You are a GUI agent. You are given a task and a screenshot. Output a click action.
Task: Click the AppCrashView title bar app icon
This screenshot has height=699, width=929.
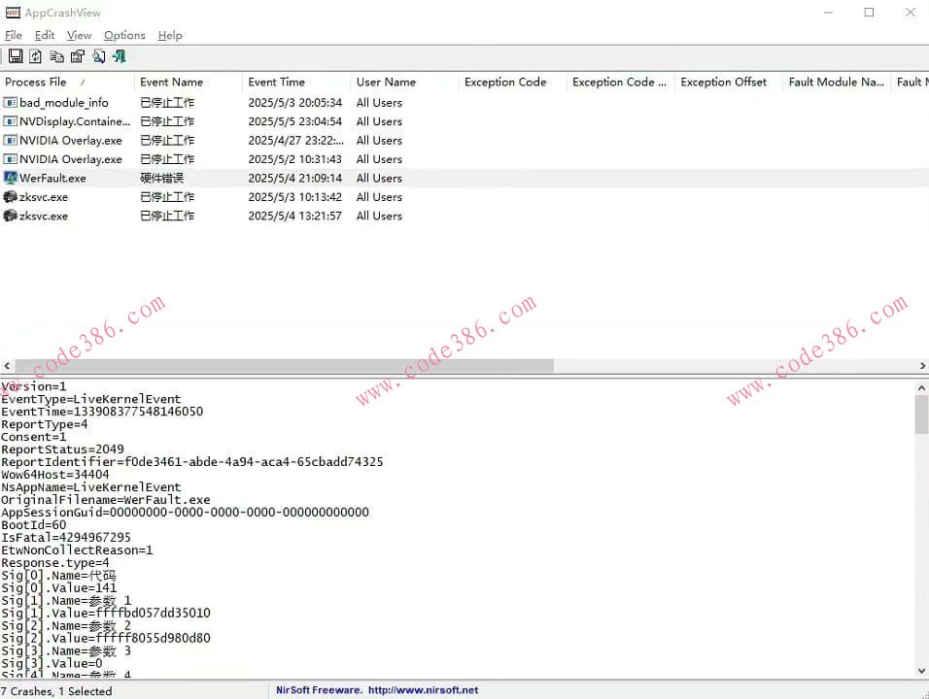pyautogui.click(x=13, y=13)
